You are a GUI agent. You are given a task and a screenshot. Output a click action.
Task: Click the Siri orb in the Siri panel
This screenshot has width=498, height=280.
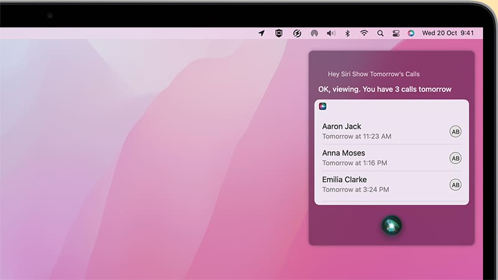point(392,225)
